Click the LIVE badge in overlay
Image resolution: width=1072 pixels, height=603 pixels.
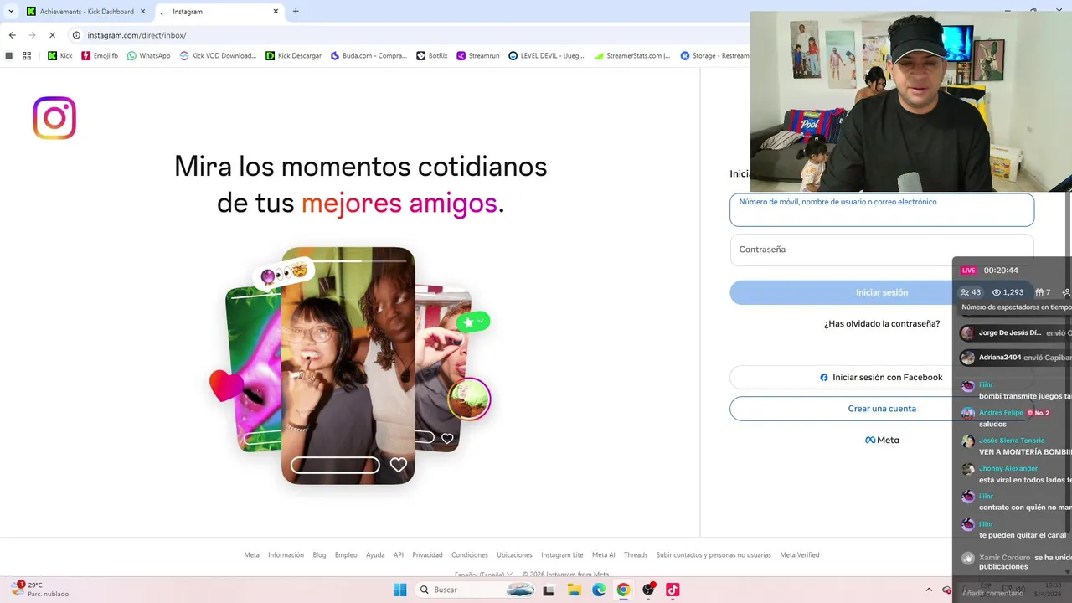tap(969, 271)
